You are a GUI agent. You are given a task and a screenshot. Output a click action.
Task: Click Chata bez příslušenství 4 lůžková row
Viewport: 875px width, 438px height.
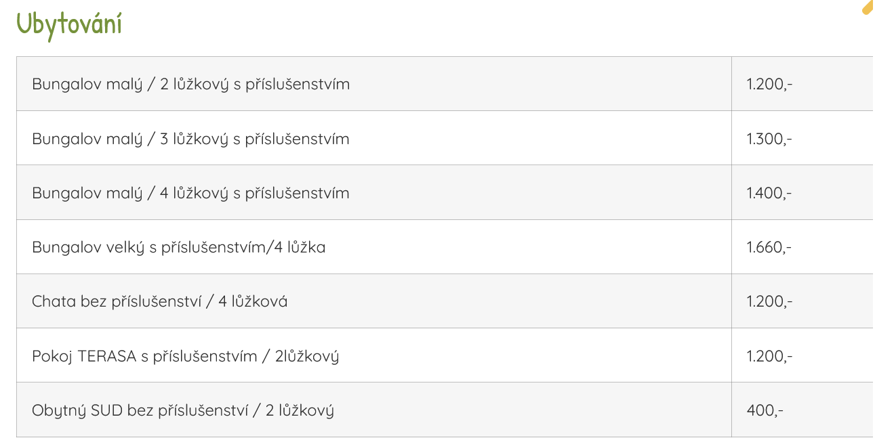[x=445, y=301]
